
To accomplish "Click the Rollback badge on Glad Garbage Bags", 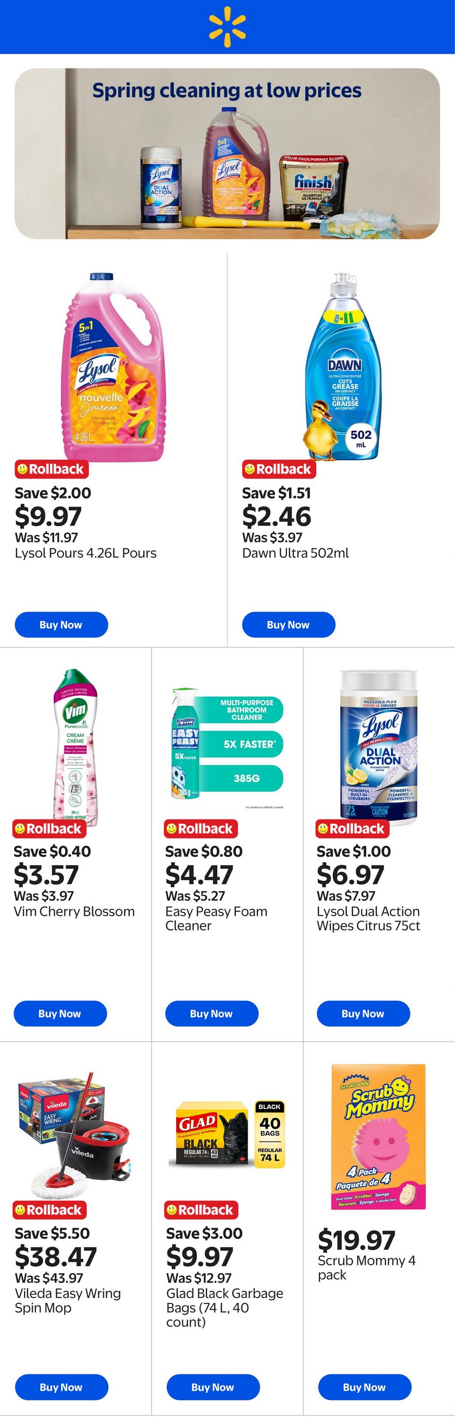I will click(x=201, y=1210).
